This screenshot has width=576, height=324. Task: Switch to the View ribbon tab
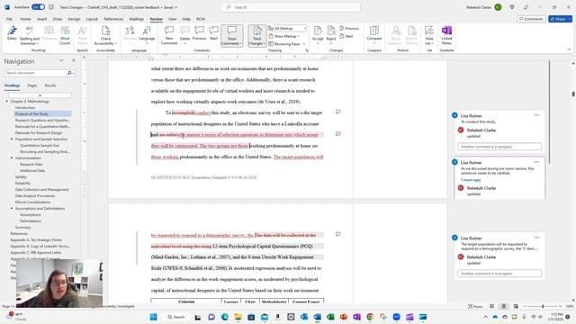pos(172,19)
